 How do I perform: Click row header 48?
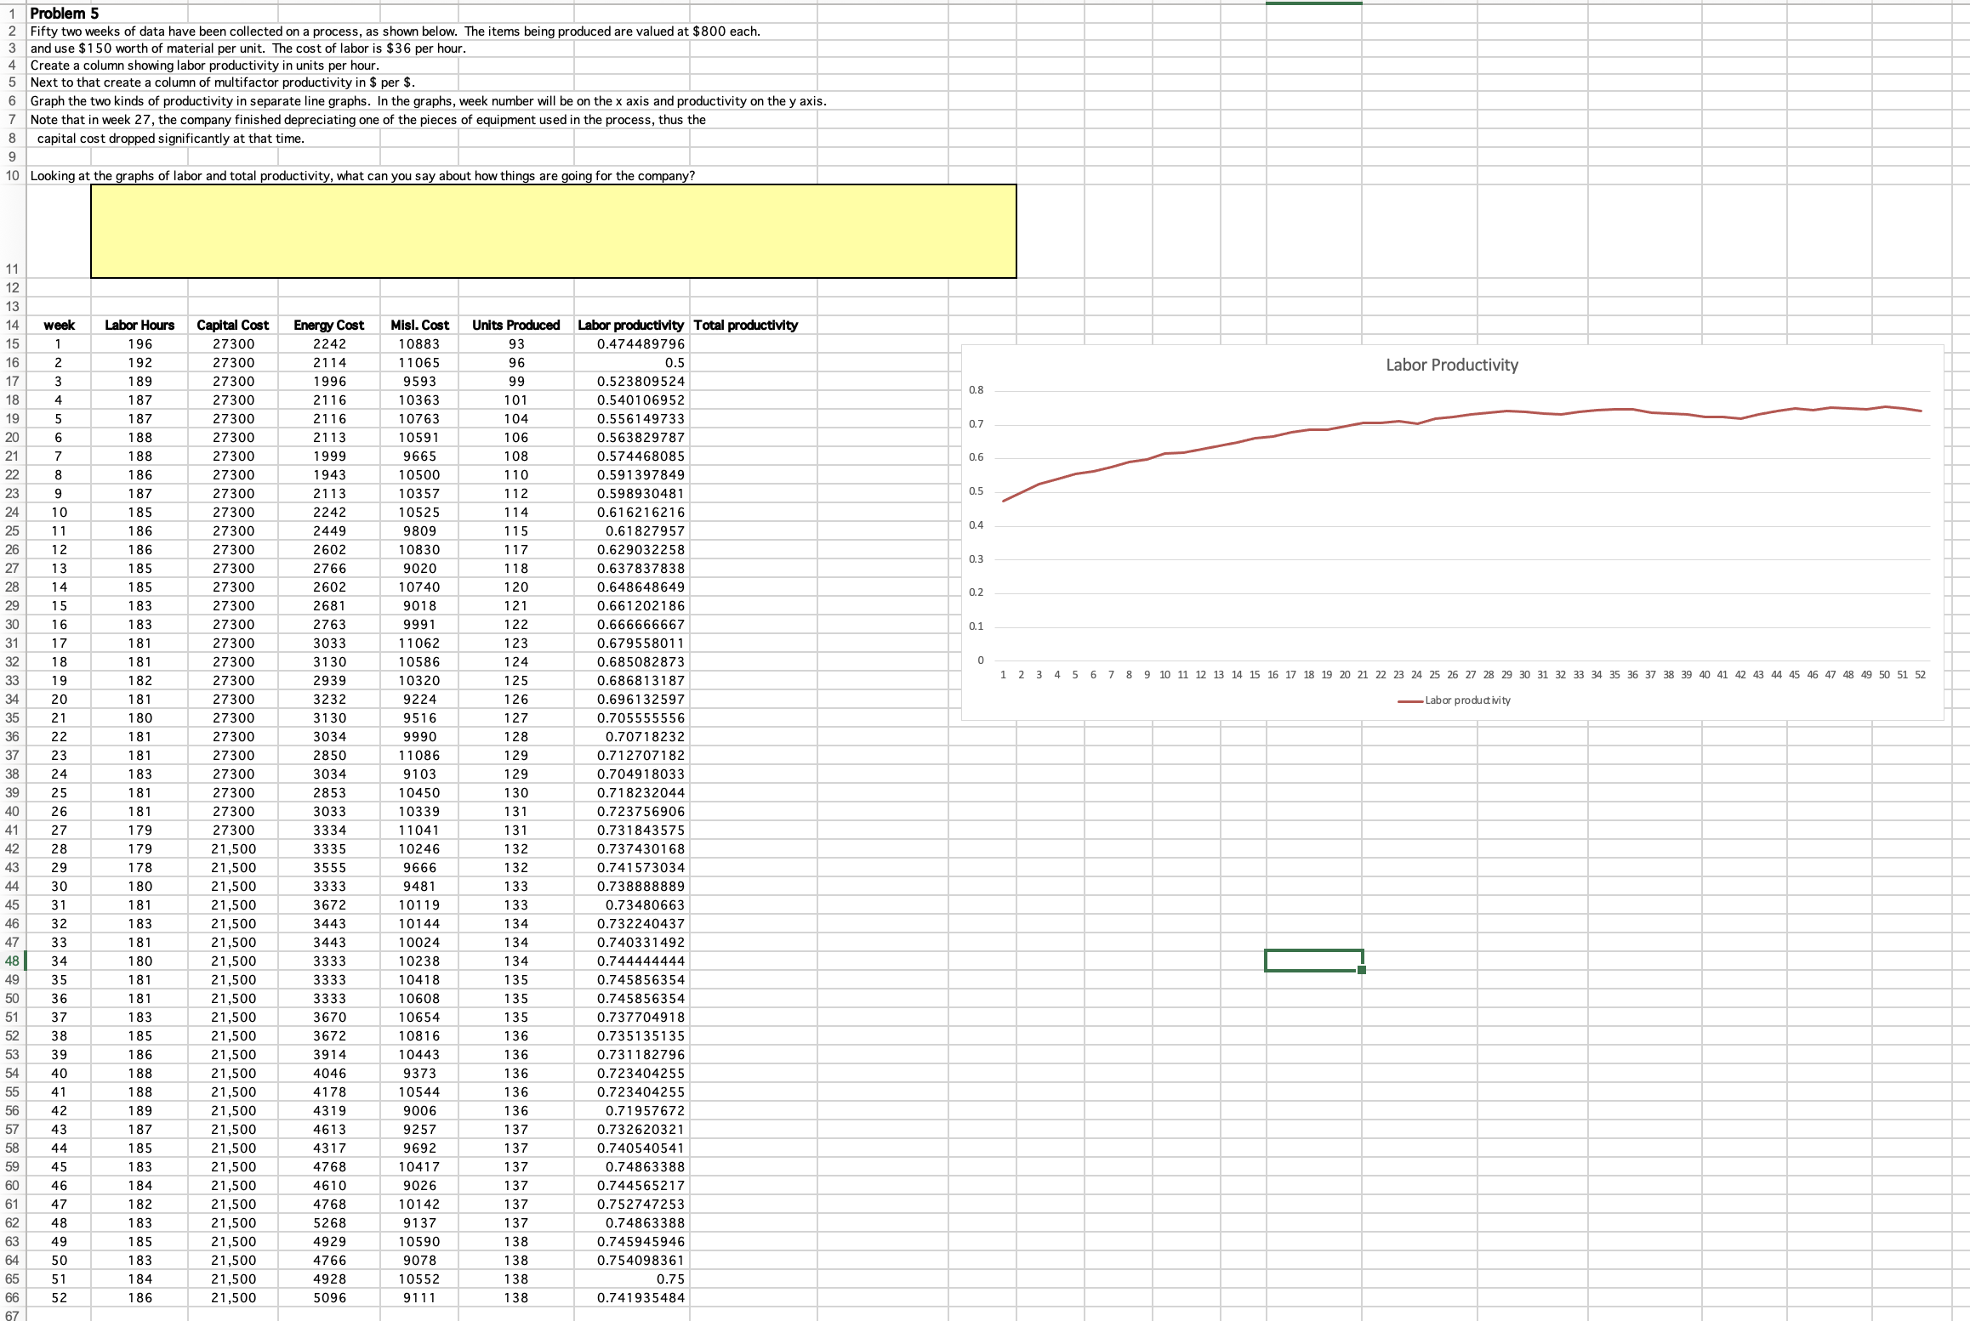click(12, 961)
